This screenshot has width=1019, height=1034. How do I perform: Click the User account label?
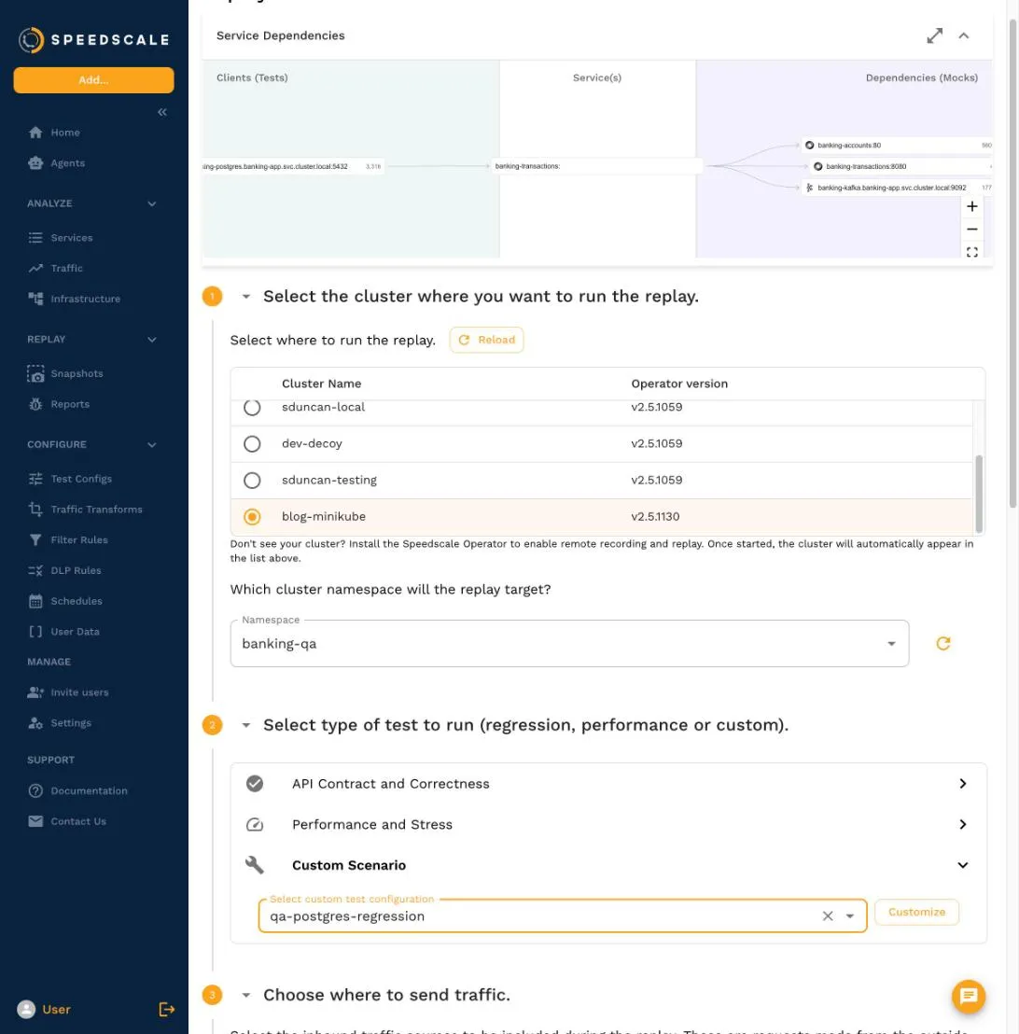pyautogui.click(x=56, y=1009)
